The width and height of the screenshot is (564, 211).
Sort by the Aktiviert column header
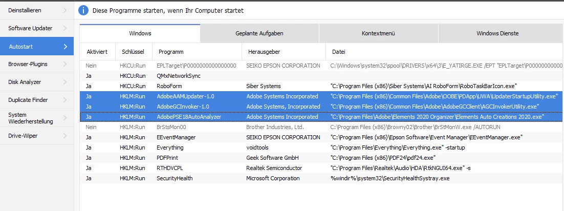(97, 52)
